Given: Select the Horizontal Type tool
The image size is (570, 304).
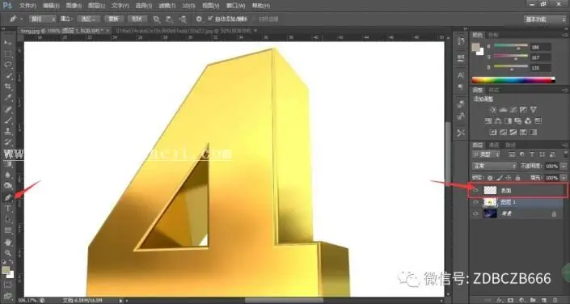Looking at the screenshot, I should click(8, 209).
